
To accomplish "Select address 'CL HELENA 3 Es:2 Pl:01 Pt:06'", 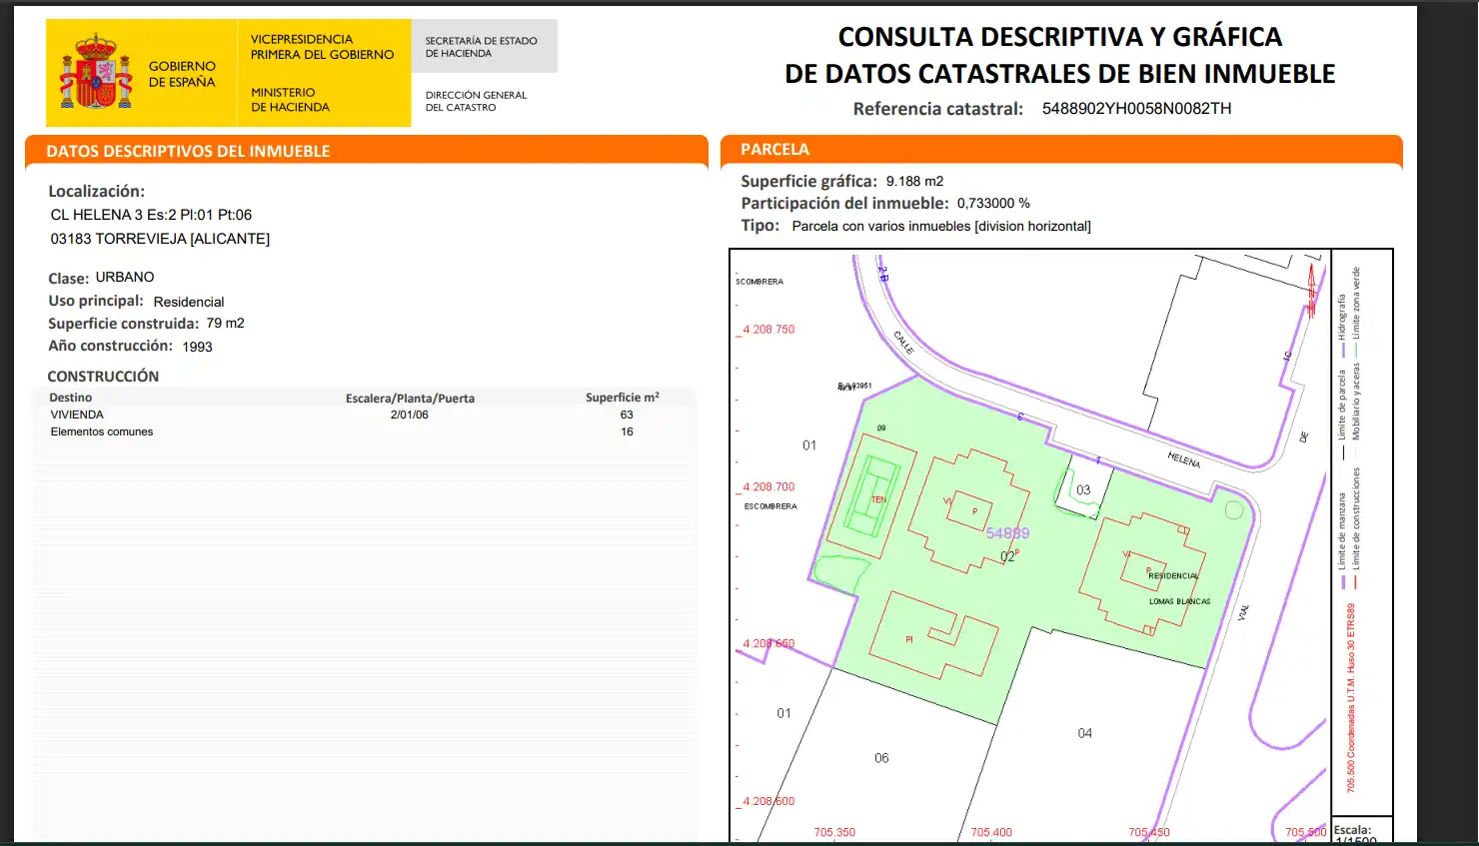I will (x=151, y=215).
